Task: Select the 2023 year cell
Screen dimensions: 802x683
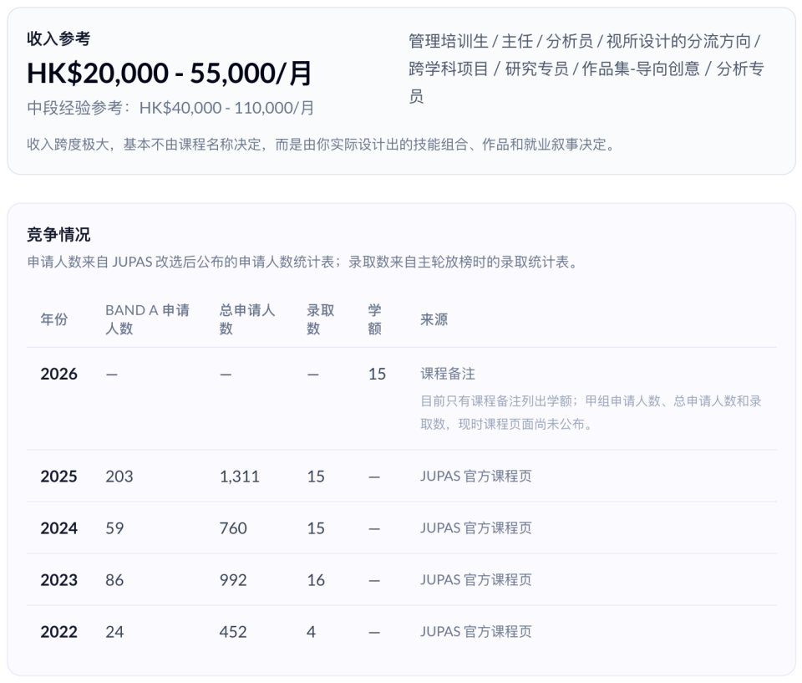Action: [x=58, y=580]
